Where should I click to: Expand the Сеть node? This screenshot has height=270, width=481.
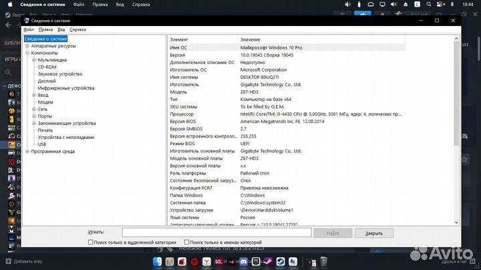[x=34, y=109]
